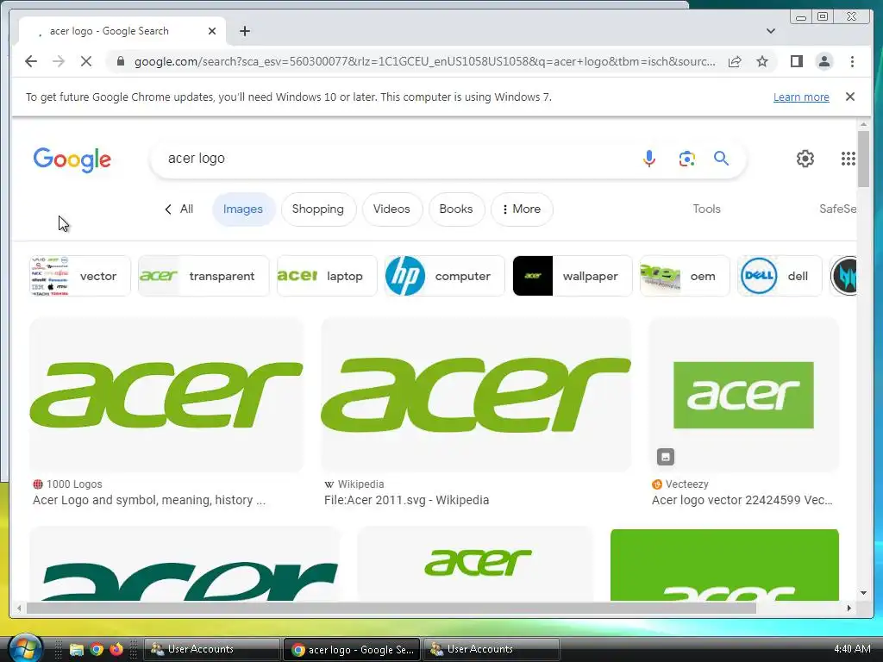Start a voice search with microphone
883x662 pixels.
point(648,159)
